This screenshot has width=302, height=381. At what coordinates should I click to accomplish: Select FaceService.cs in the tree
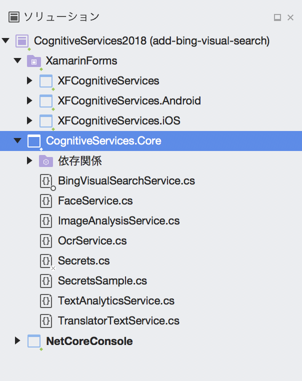coord(95,201)
